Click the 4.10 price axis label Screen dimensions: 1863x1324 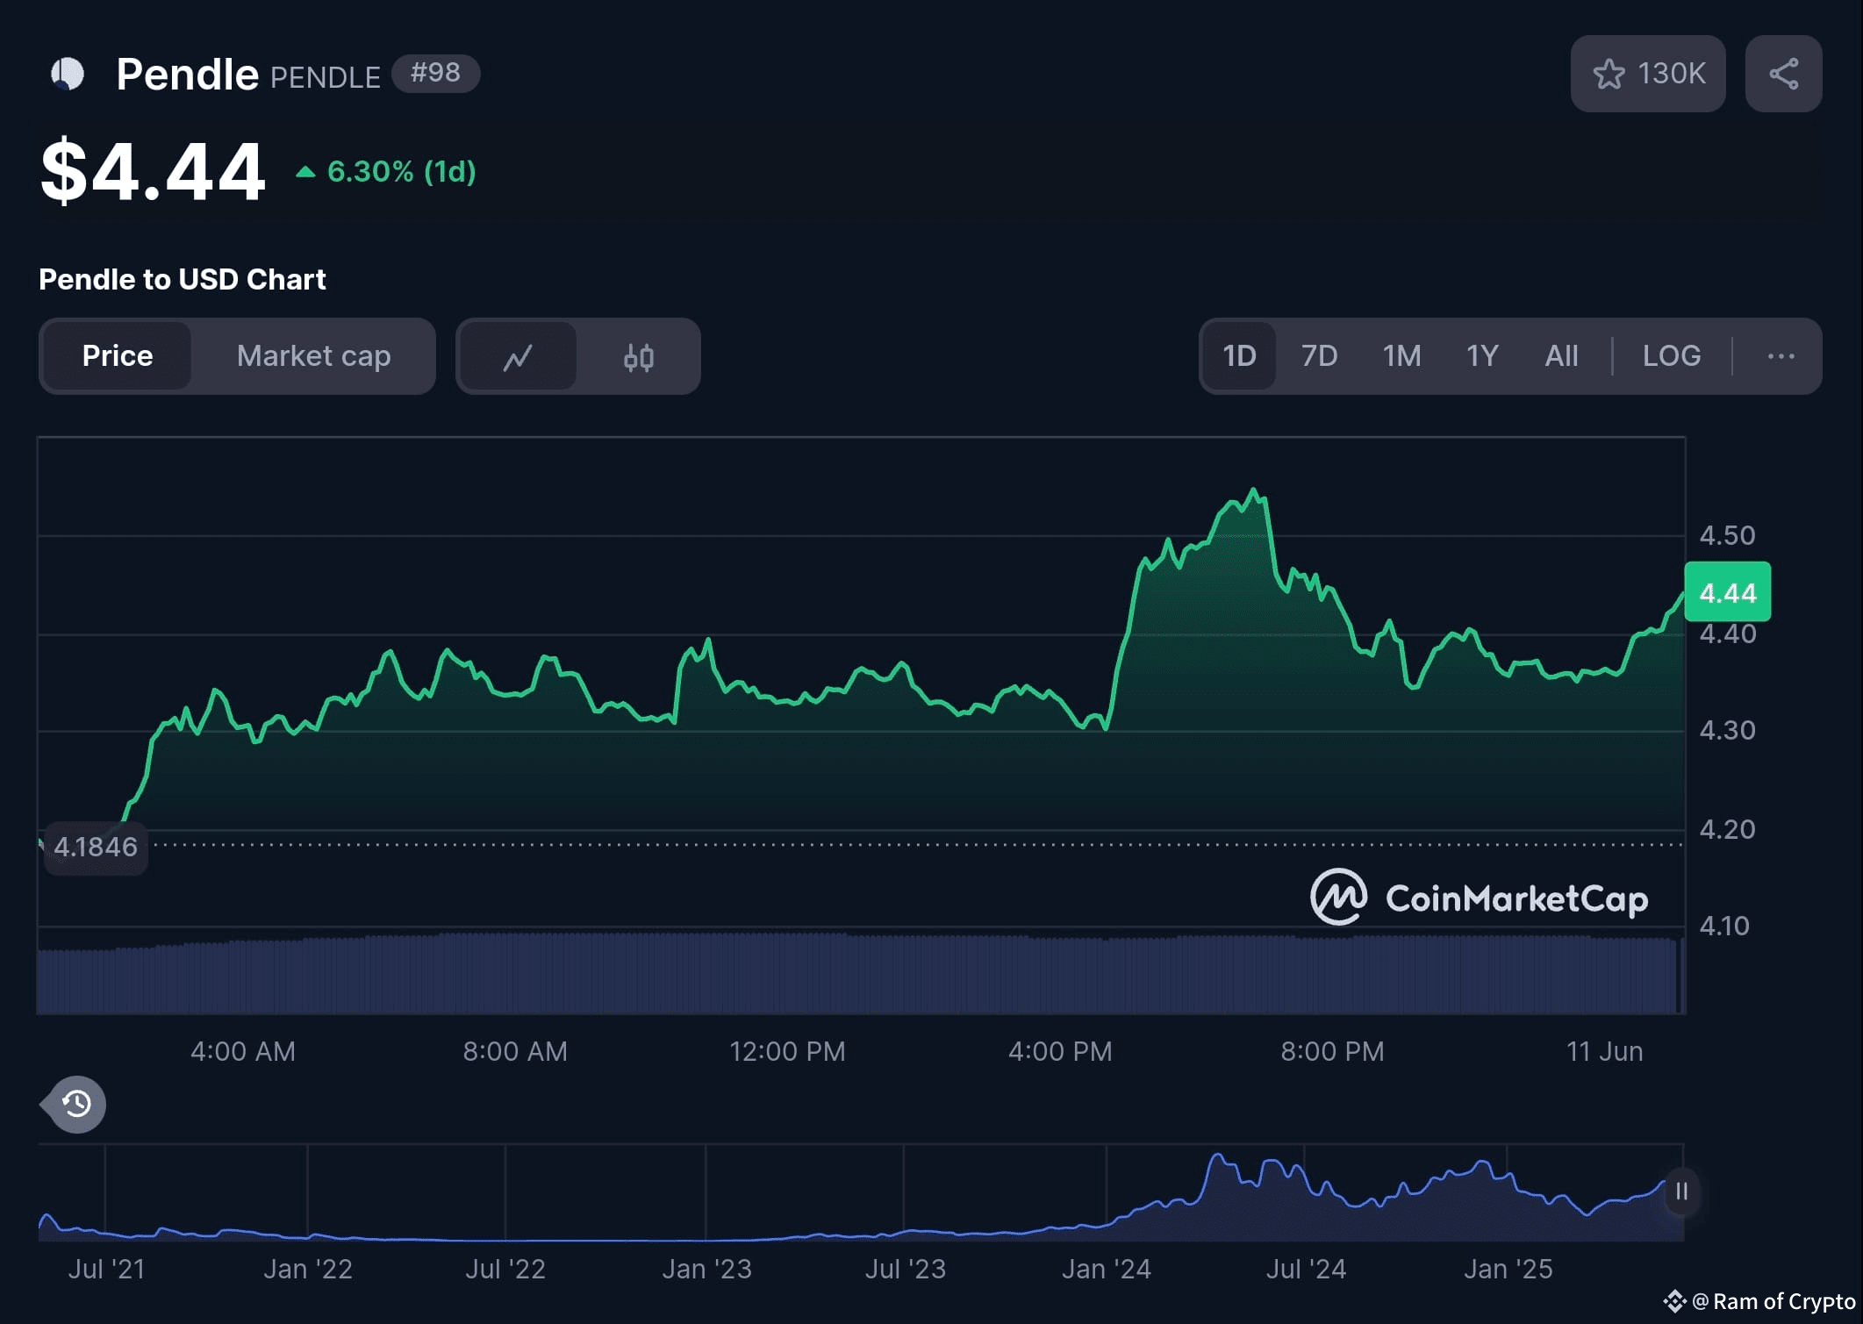pyautogui.click(x=1724, y=926)
